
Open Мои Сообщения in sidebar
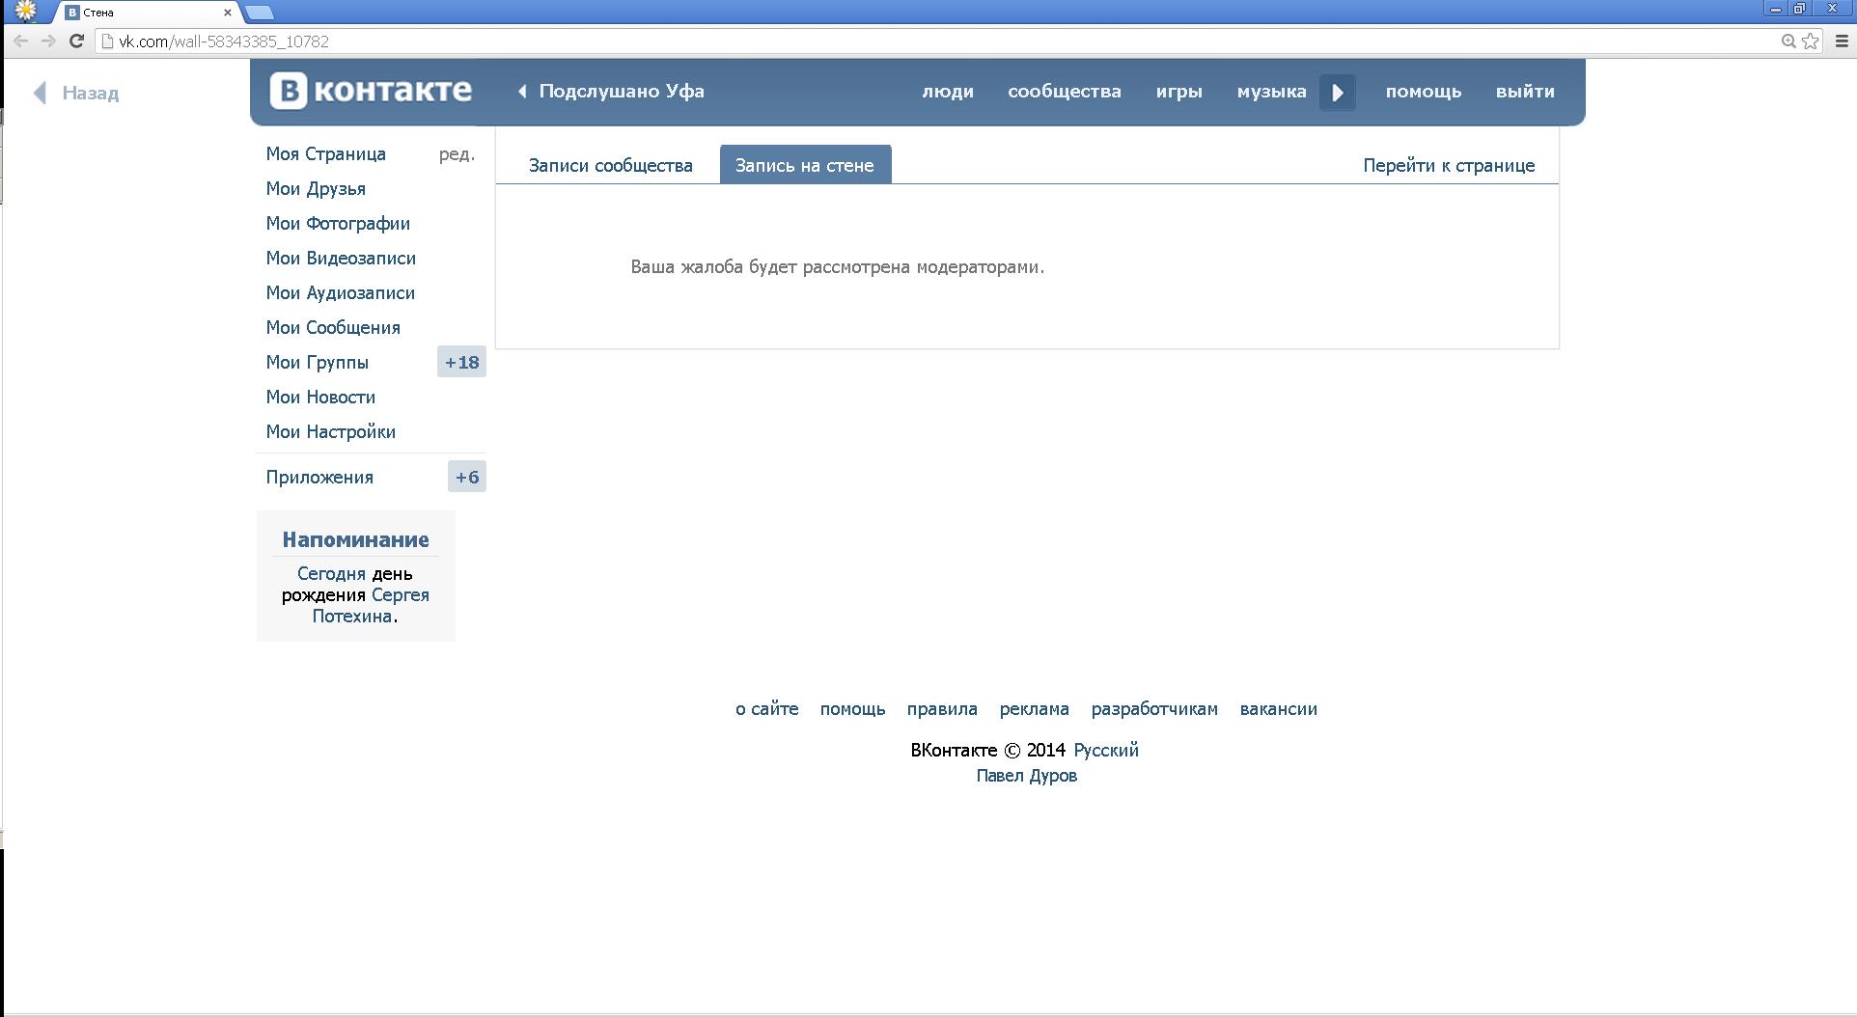[x=333, y=327]
